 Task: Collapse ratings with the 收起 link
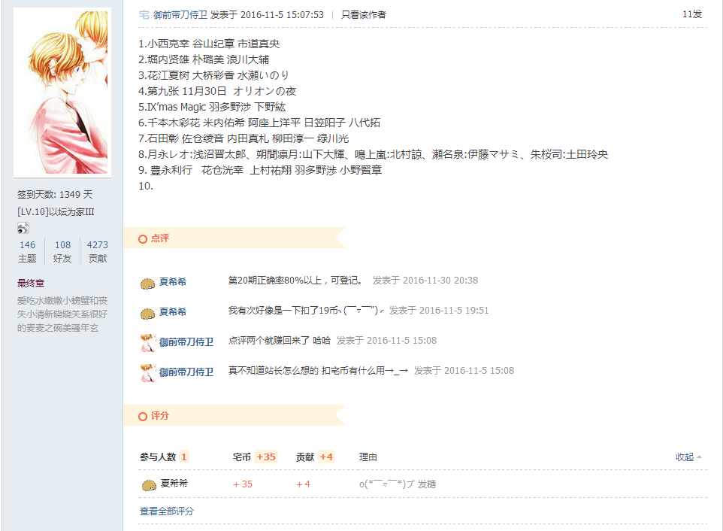point(688,457)
